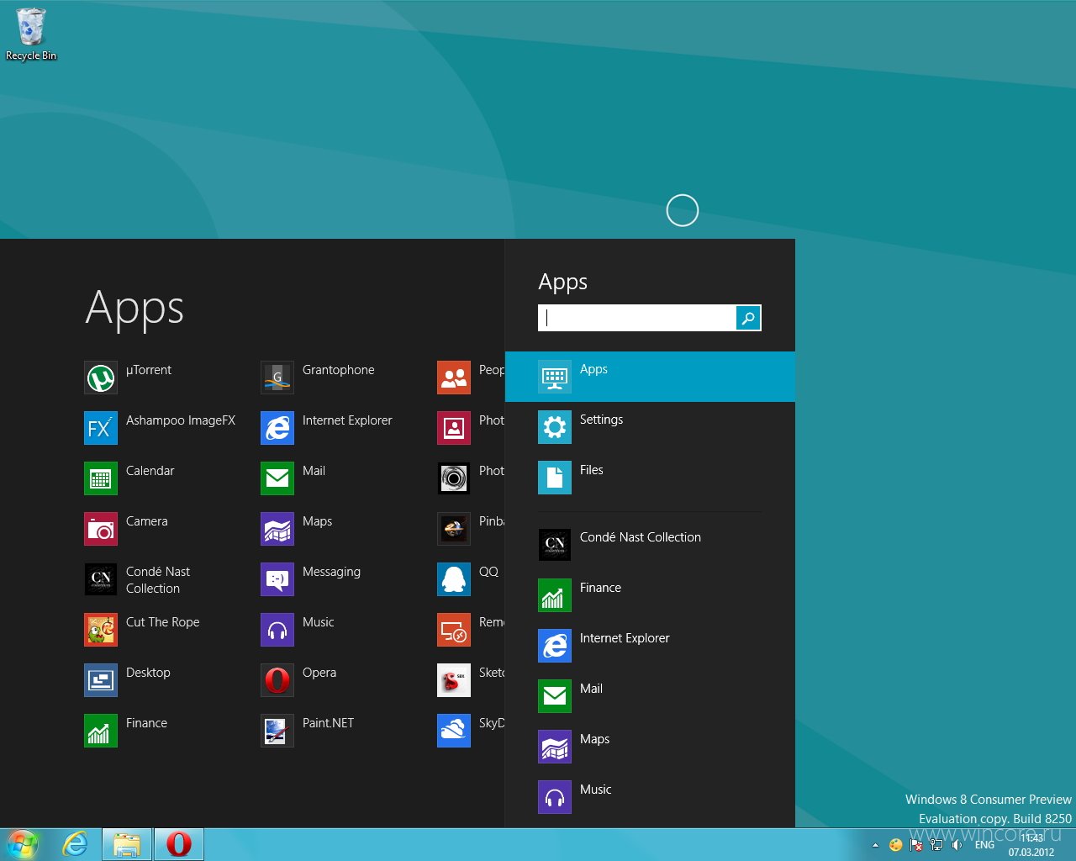The width and height of the screenshot is (1076, 861).
Task: Open the SkyDrive app tile
Action: click(454, 731)
